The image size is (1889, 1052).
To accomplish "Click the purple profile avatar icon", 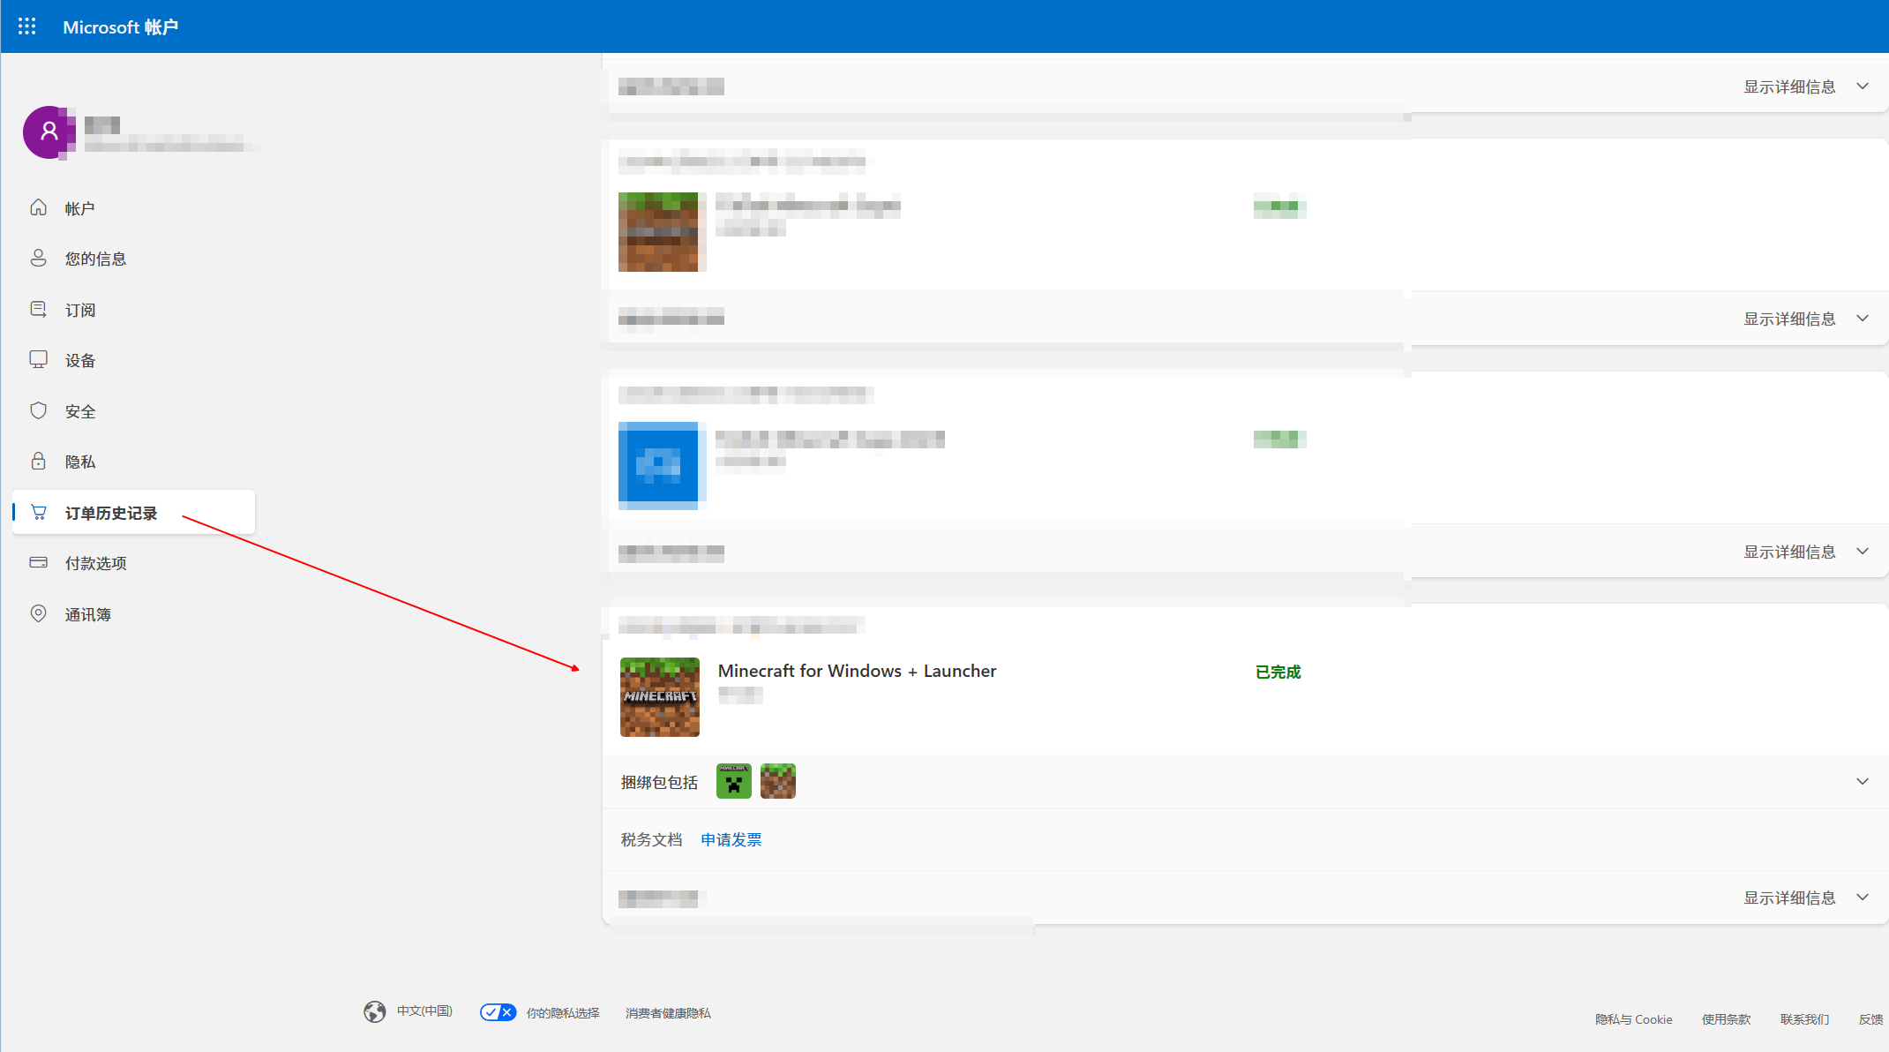I will point(49,132).
